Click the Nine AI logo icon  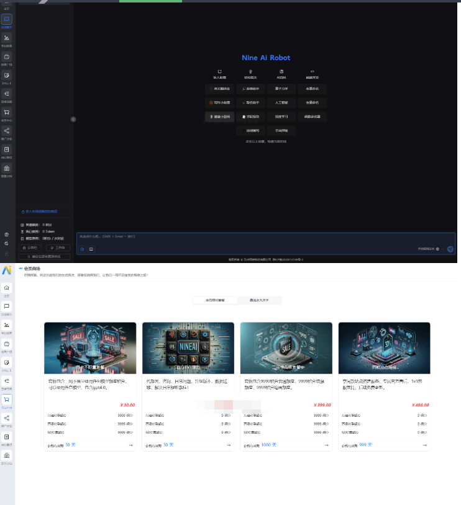[6, 270]
